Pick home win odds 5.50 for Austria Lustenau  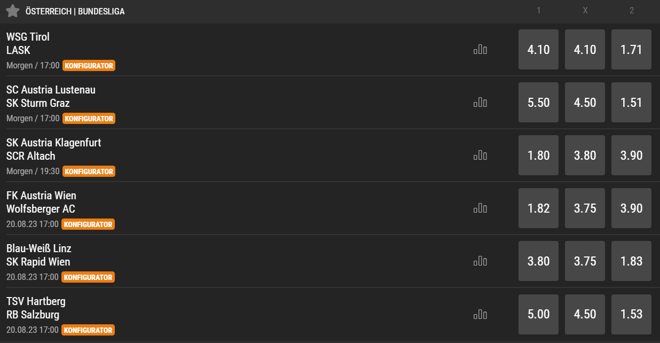click(538, 103)
